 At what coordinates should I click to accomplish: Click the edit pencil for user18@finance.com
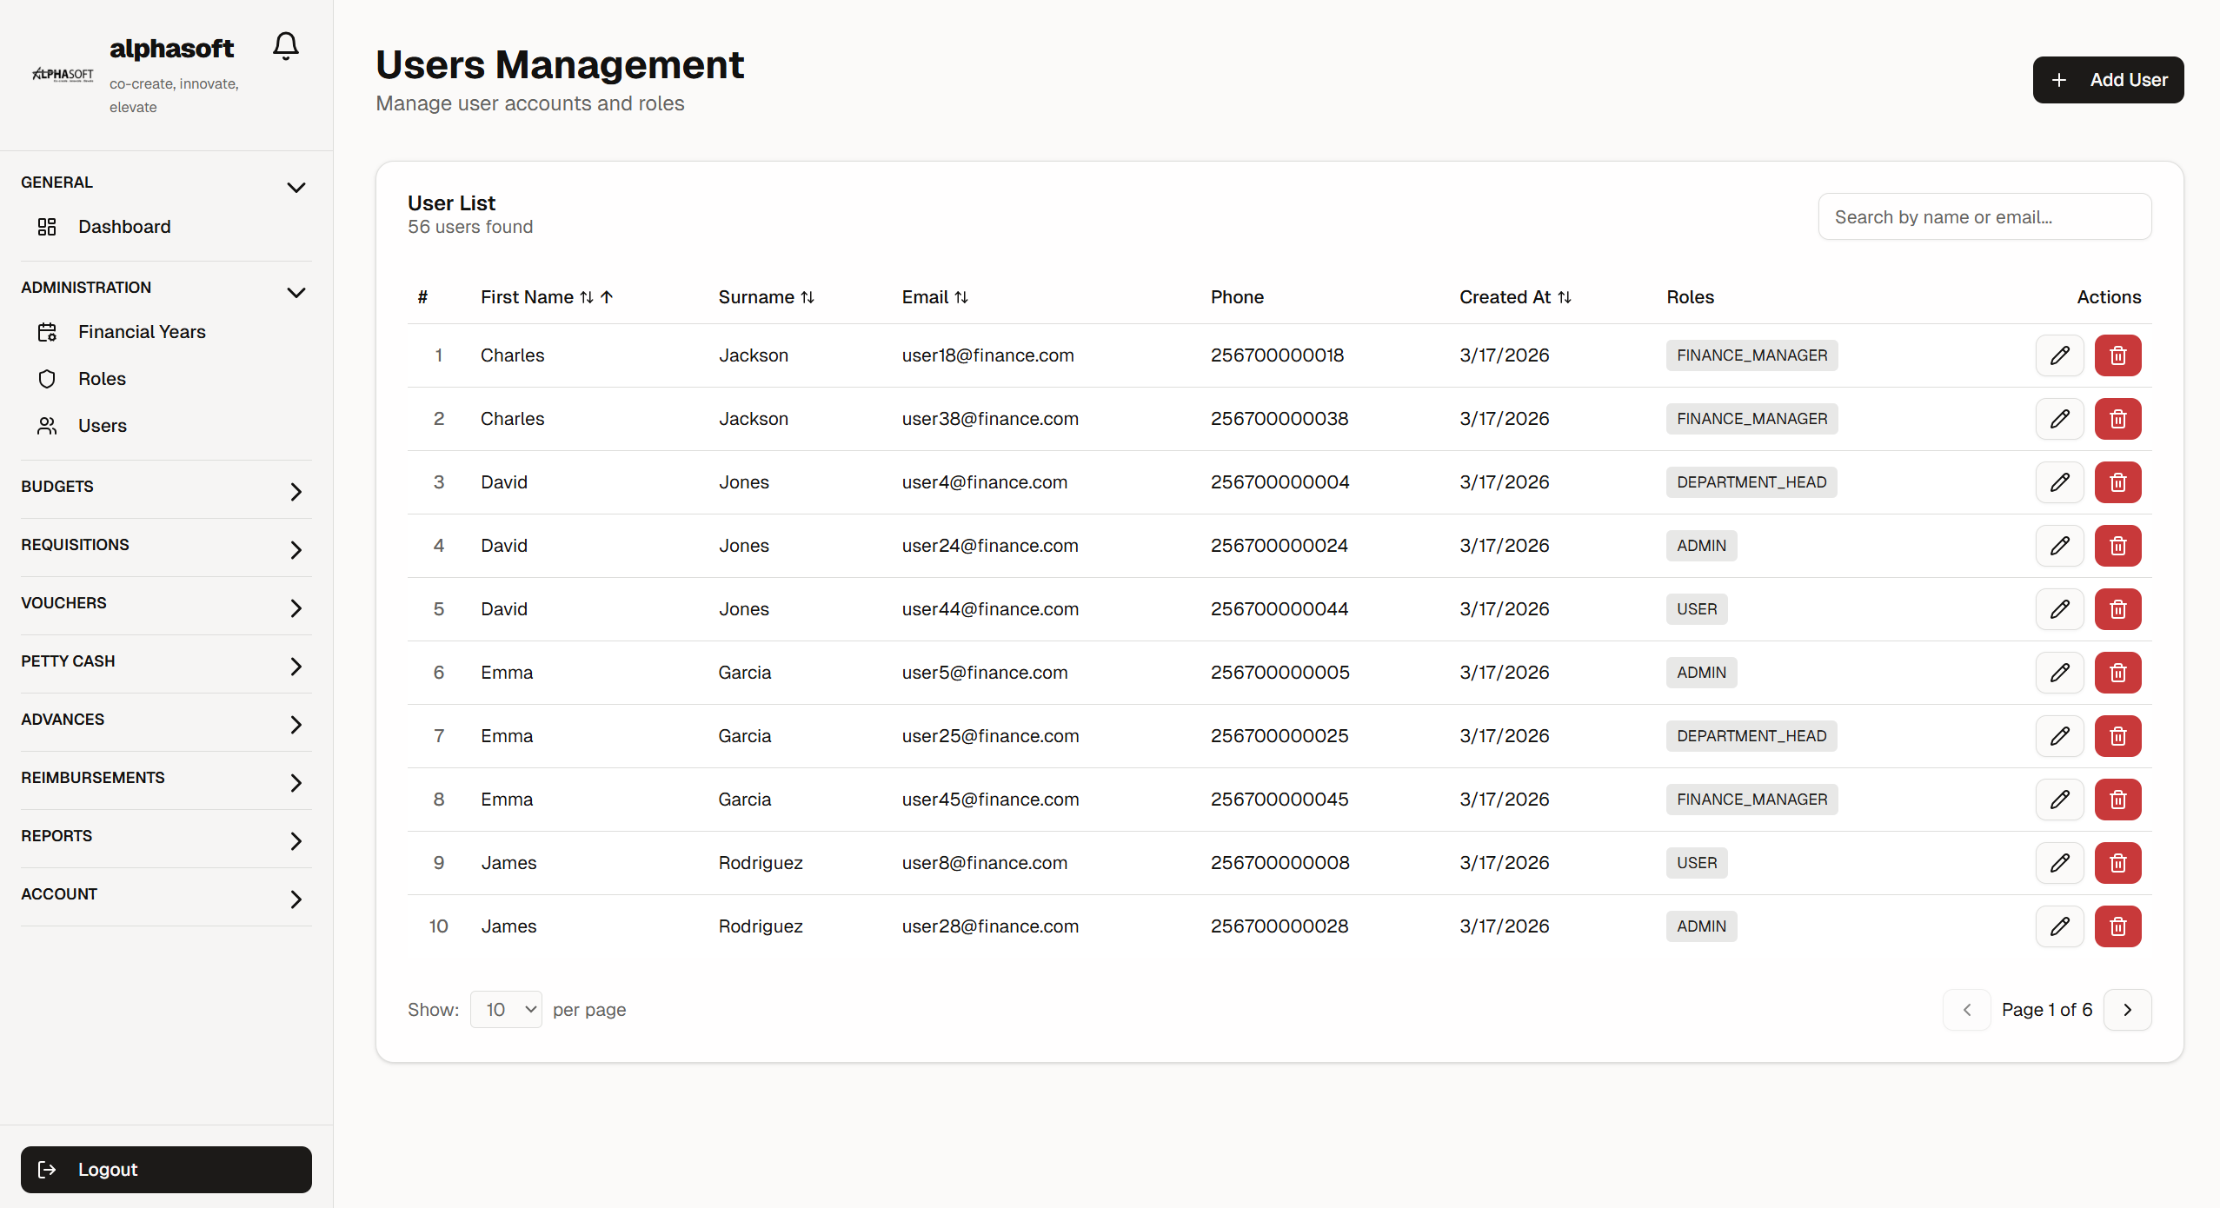(x=2059, y=355)
